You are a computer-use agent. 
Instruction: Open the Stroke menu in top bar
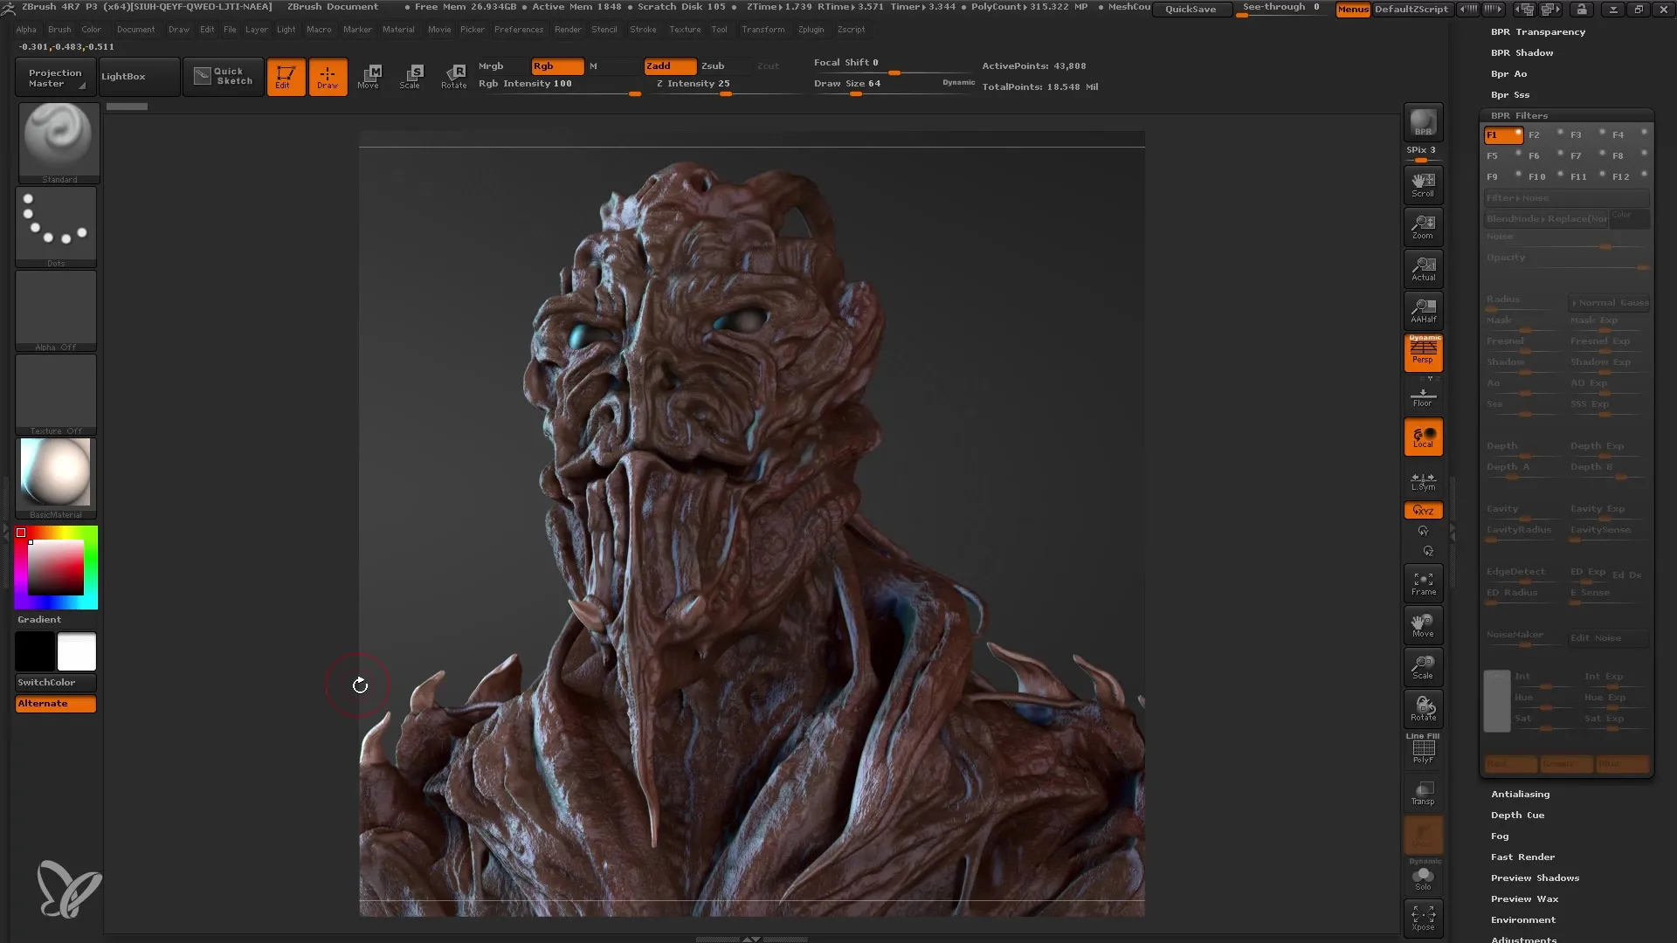(x=642, y=29)
